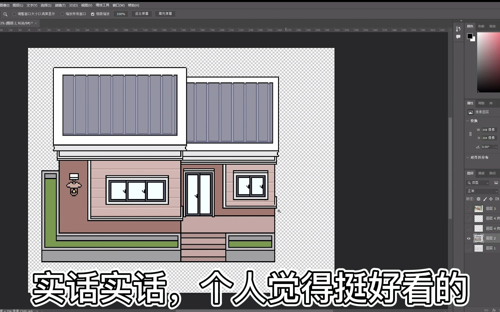Screen dimensions: 500x312
Task: Disable the 细微缩放 checkbox
Action: tap(93, 14)
